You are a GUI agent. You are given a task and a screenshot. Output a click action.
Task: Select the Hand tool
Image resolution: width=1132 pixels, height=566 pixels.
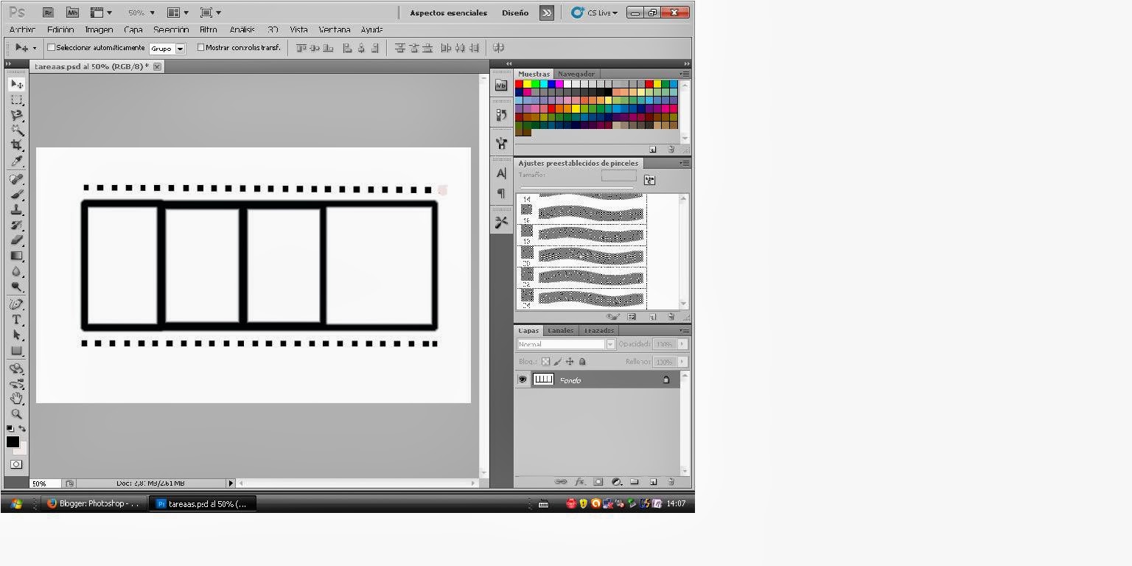(16, 399)
